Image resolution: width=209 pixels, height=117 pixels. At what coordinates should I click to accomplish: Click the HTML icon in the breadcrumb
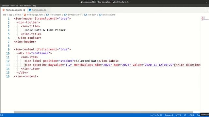(25, 15)
